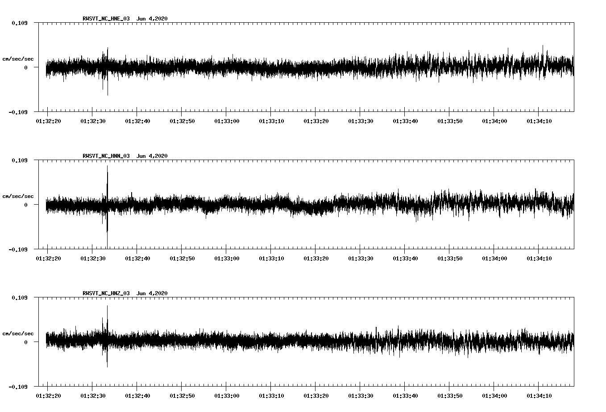Click the -0.109 bottom axis value of HNZ plot
This screenshot has height=412, width=606.
[18, 387]
